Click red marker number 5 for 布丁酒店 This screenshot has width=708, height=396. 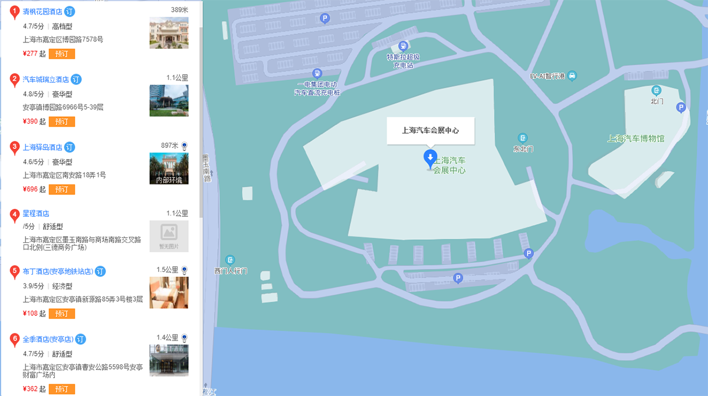14,272
